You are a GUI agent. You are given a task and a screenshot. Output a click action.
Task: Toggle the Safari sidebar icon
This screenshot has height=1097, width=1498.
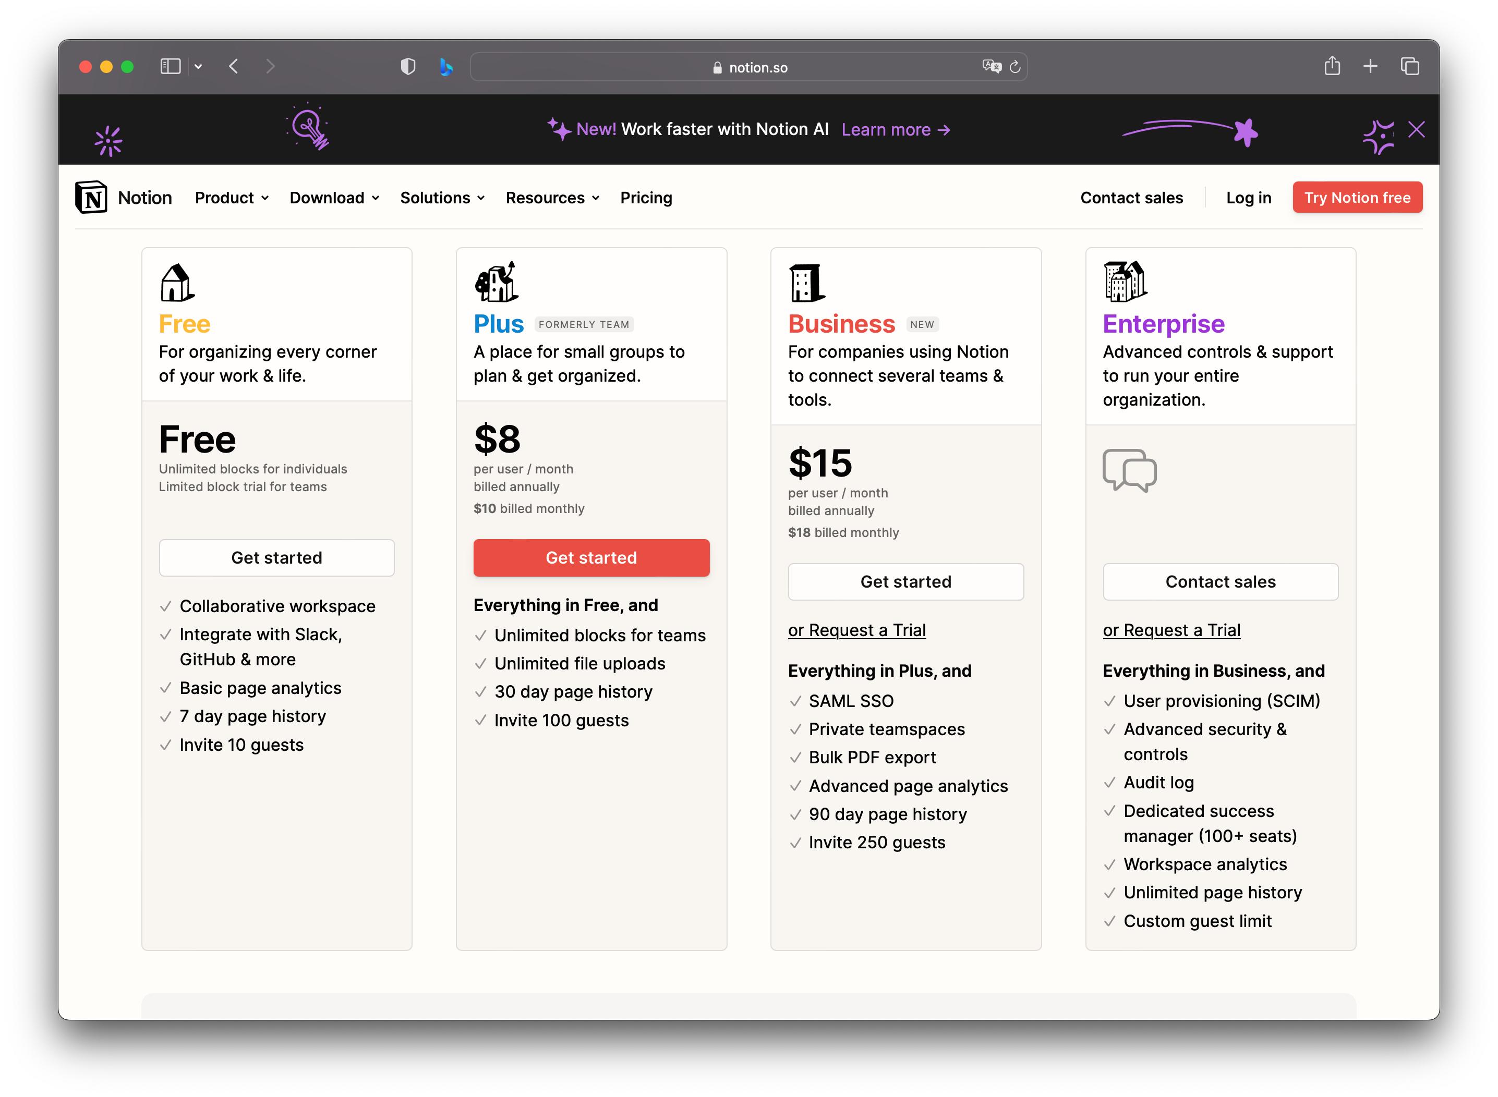pyautogui.click(x=171, y=66)
